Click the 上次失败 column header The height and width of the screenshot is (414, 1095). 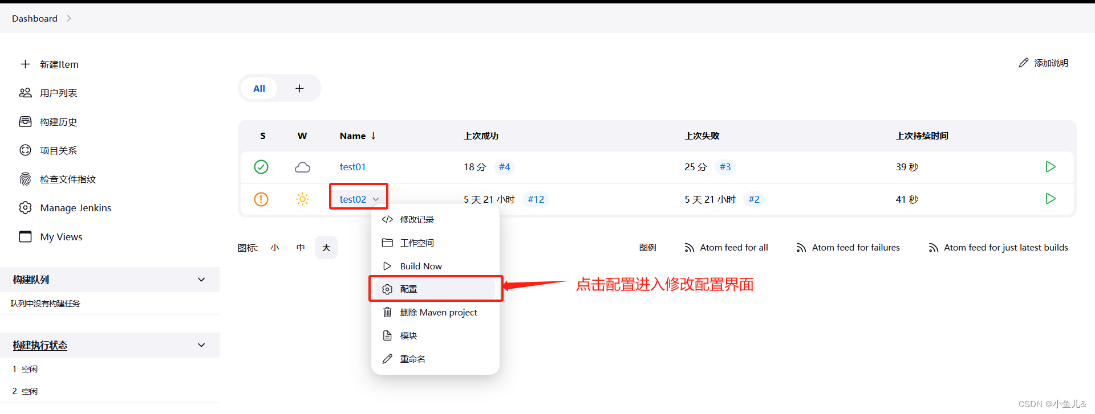[x=701, y=136]
